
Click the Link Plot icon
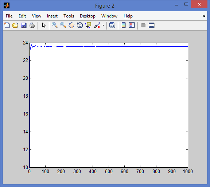112,25
